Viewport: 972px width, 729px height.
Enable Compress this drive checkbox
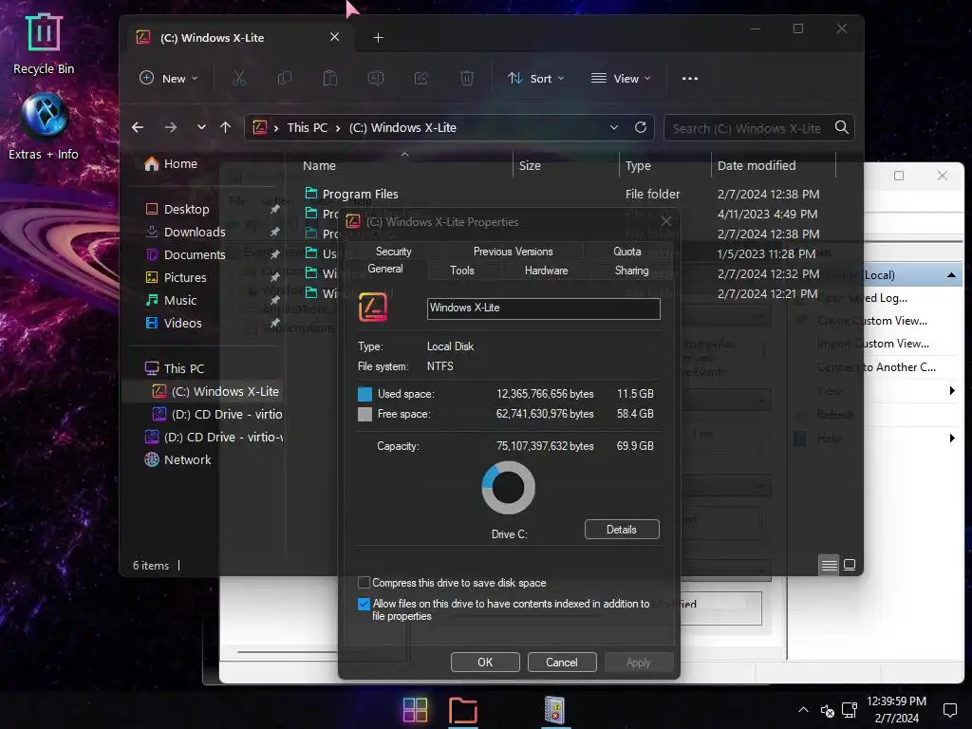[x=364, y=583]
